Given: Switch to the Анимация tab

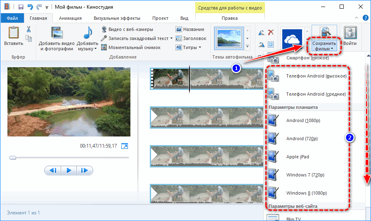Looking at the screenshot, I should pyautogui.click(x=70, y=18).
